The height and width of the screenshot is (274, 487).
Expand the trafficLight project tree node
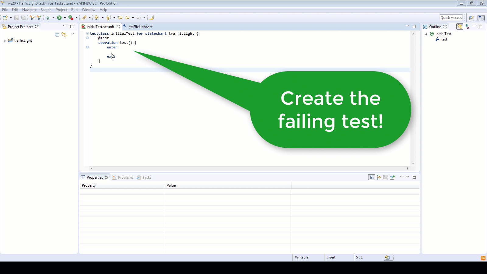(5, 40)
